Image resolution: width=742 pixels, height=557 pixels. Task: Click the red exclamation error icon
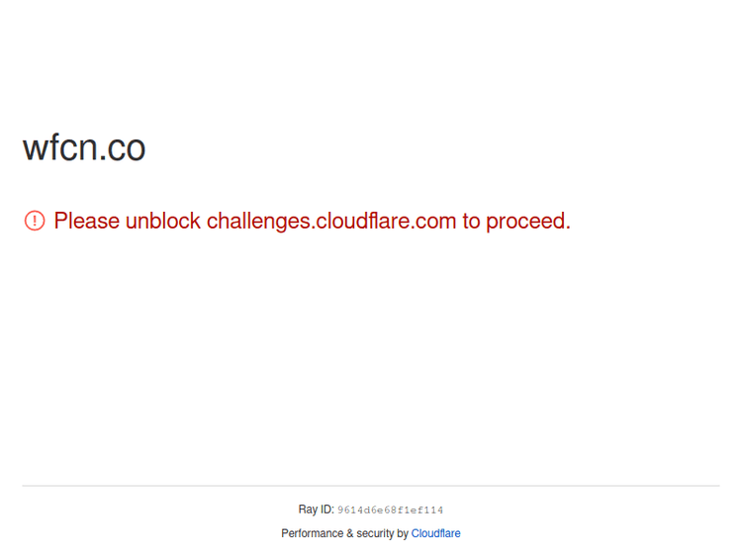pos(35,221)
